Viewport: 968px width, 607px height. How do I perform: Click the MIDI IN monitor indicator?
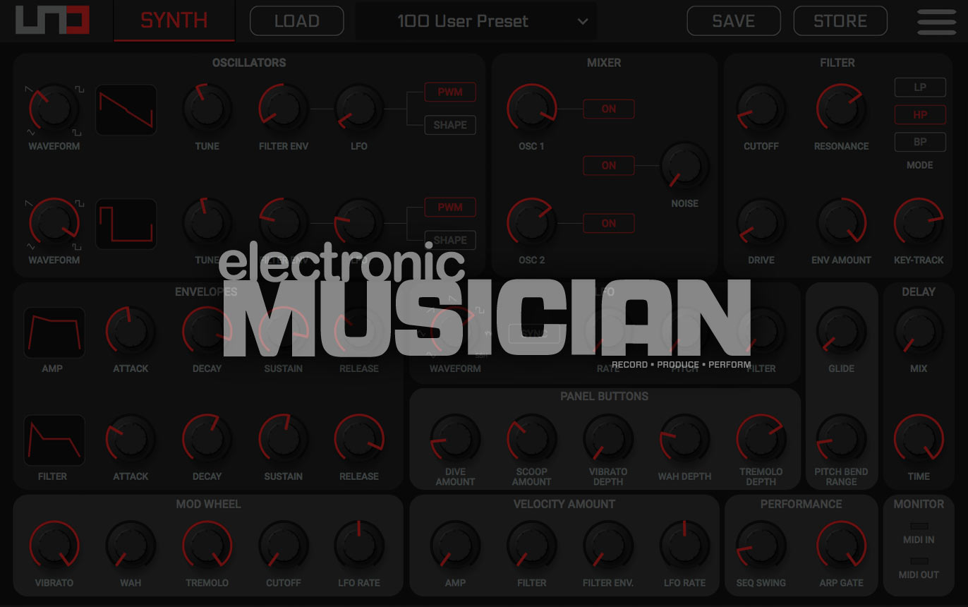(x=919, y=527)
